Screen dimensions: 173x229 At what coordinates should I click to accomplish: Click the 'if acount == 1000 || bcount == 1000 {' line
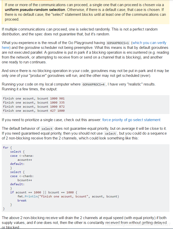pyautogui.click(x=44, y=193)
